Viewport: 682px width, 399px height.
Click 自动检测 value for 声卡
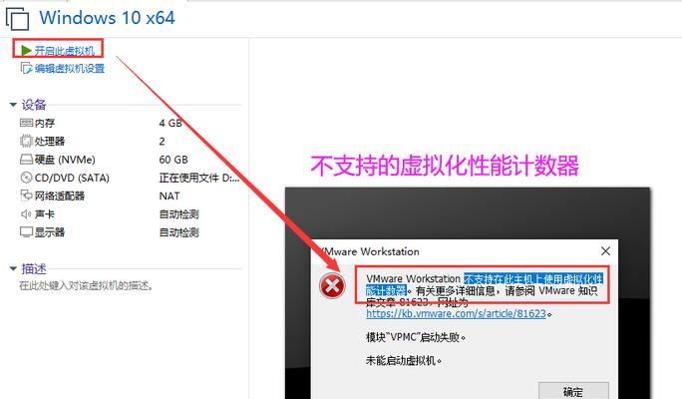click(178, 214)
